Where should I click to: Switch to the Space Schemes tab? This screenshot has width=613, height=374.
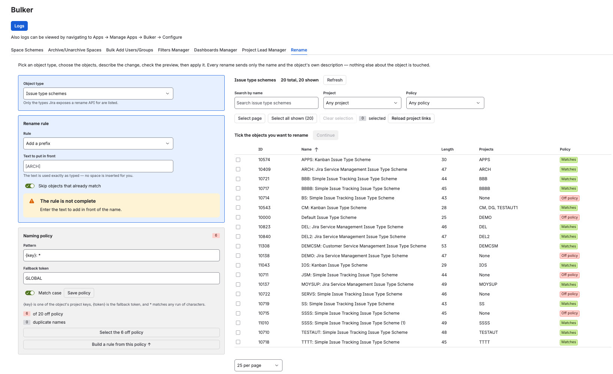pos(27,50)
